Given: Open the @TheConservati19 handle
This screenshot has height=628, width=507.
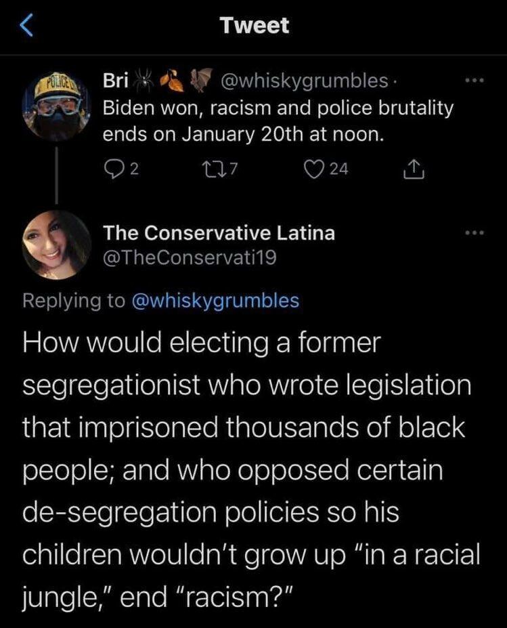Looking at the screenshot, I should point(189,257).
